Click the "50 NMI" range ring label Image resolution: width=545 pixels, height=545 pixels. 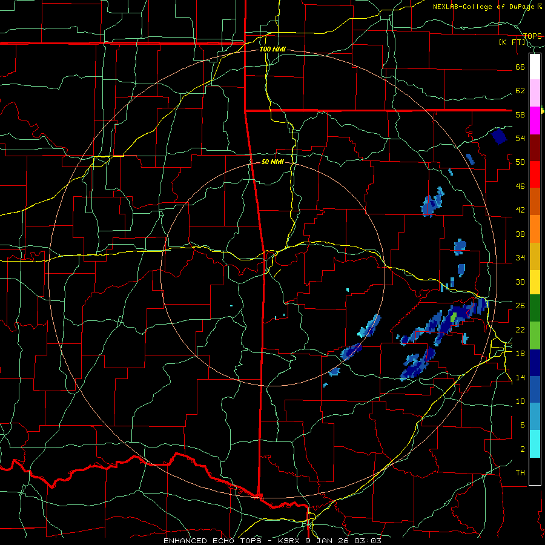coord(272,162)
